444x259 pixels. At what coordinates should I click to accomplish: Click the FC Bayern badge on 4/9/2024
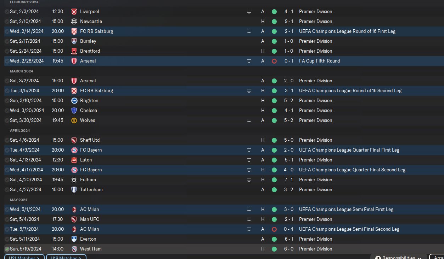pyautogui.click(x=74, y=150)
